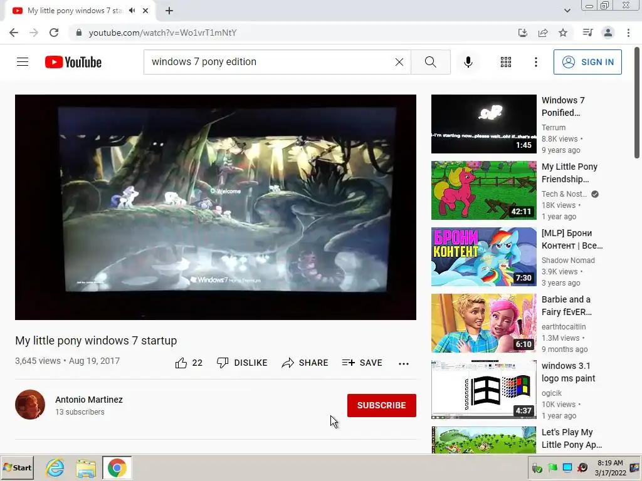Image resolution: width=642 pixels, height=481 pixels.
Task: Open the Barbie and a Fairy fEvER video title
Action: (567, 306)
